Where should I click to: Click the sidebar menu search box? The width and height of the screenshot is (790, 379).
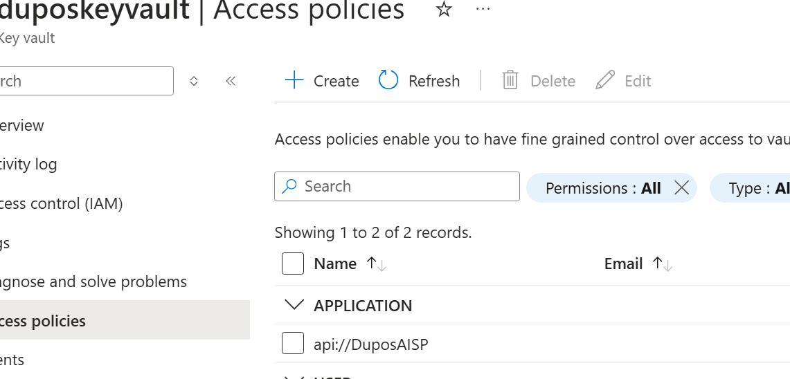[x=87, y=81]
